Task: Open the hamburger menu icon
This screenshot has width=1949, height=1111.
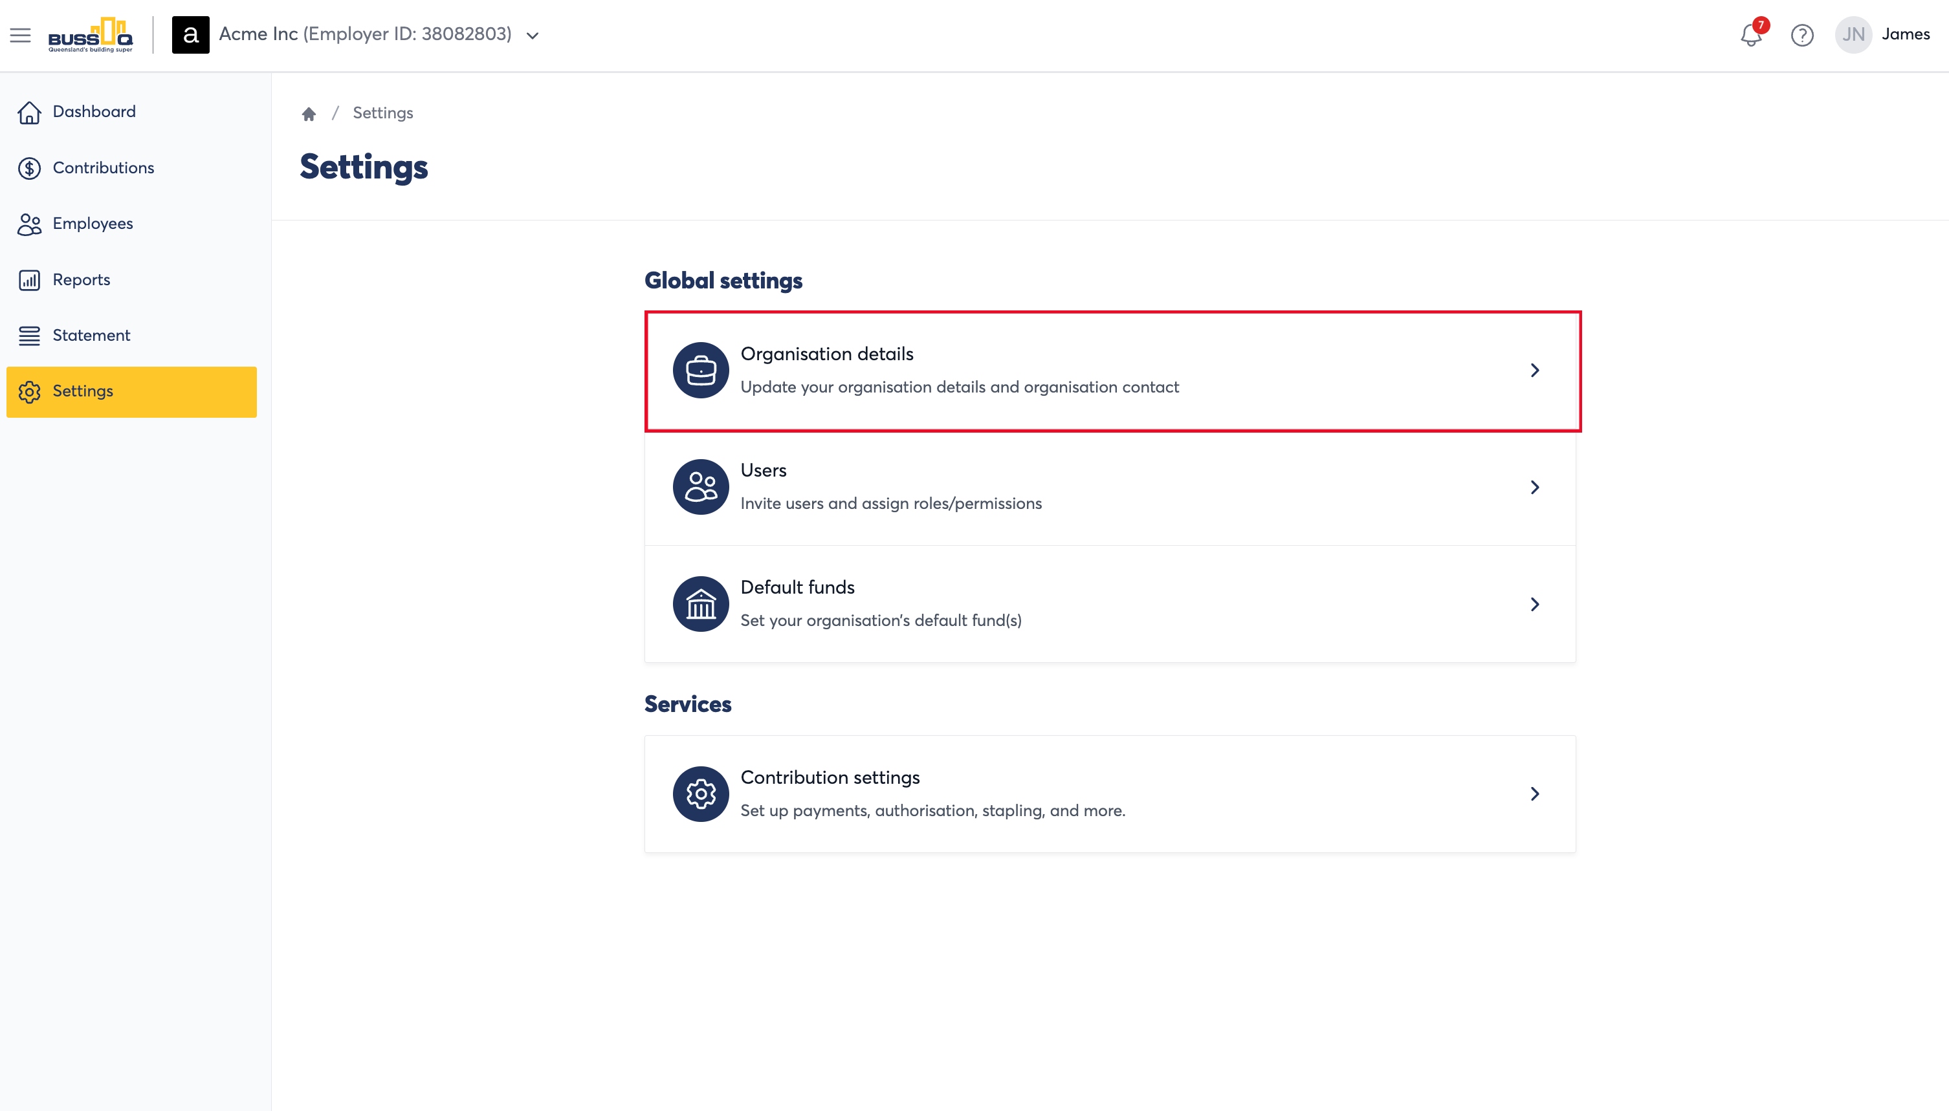Action: pos(21,35)
